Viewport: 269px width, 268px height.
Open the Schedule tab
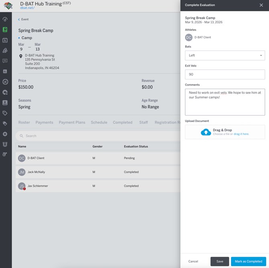(x=99, y=122)
